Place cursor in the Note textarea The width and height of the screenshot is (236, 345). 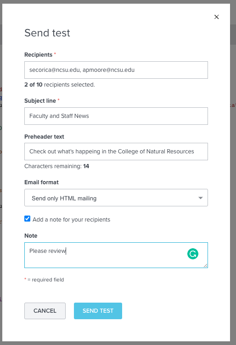coord(116,255)
